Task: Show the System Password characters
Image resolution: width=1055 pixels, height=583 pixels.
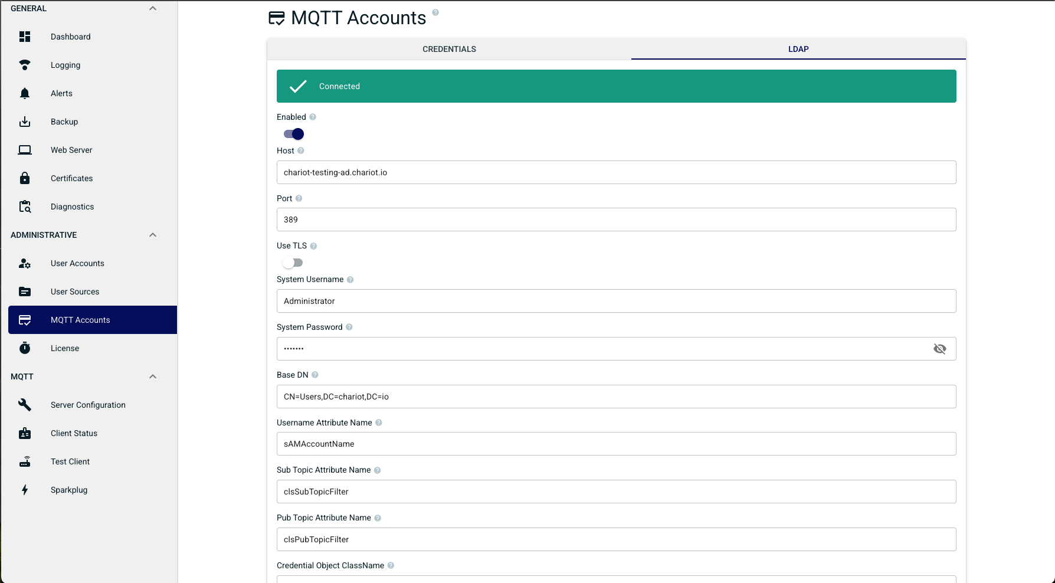Action: pos(939,349)
